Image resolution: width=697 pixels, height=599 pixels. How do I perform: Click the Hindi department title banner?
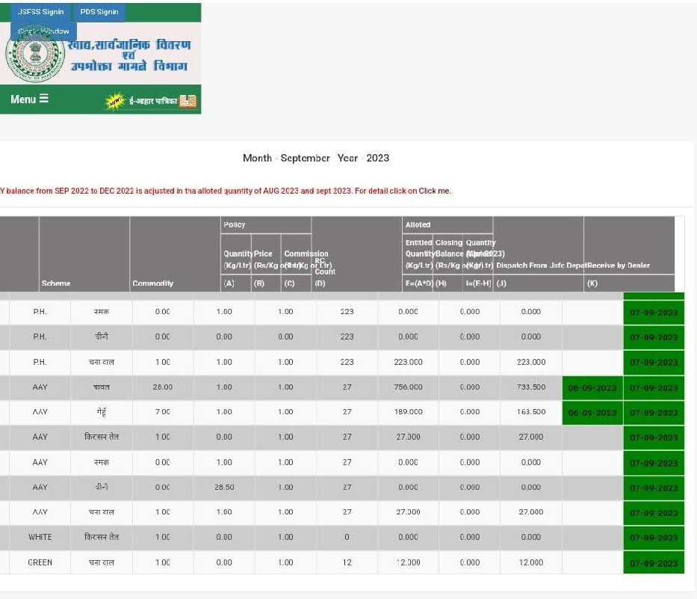point(130,56)
